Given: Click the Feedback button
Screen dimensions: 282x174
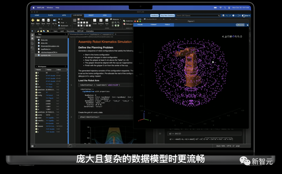Looking at the screenshot, I should click(x=154, y=16).
